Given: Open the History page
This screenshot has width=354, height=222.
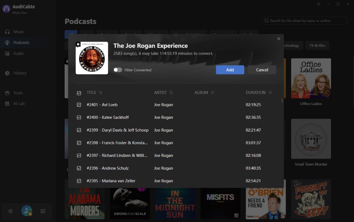Looking at the screenshot, I should (x=19, y=73).
